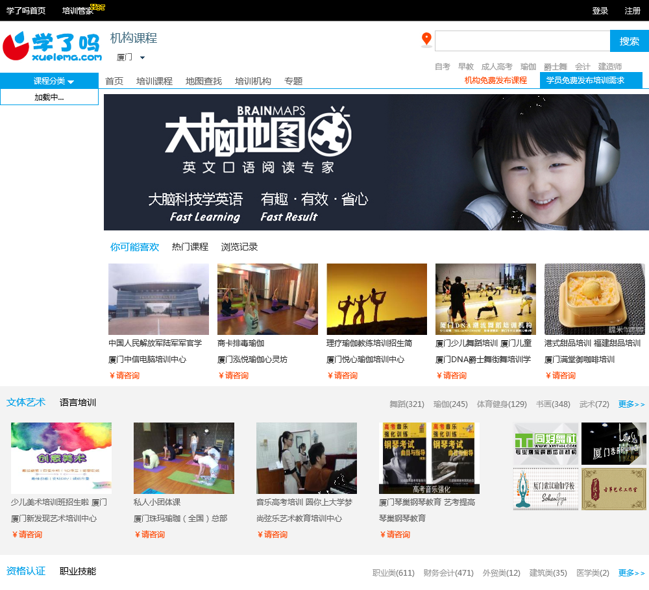
Task: Click the 成人高考 hot keyword
Action: coord(496,67)
